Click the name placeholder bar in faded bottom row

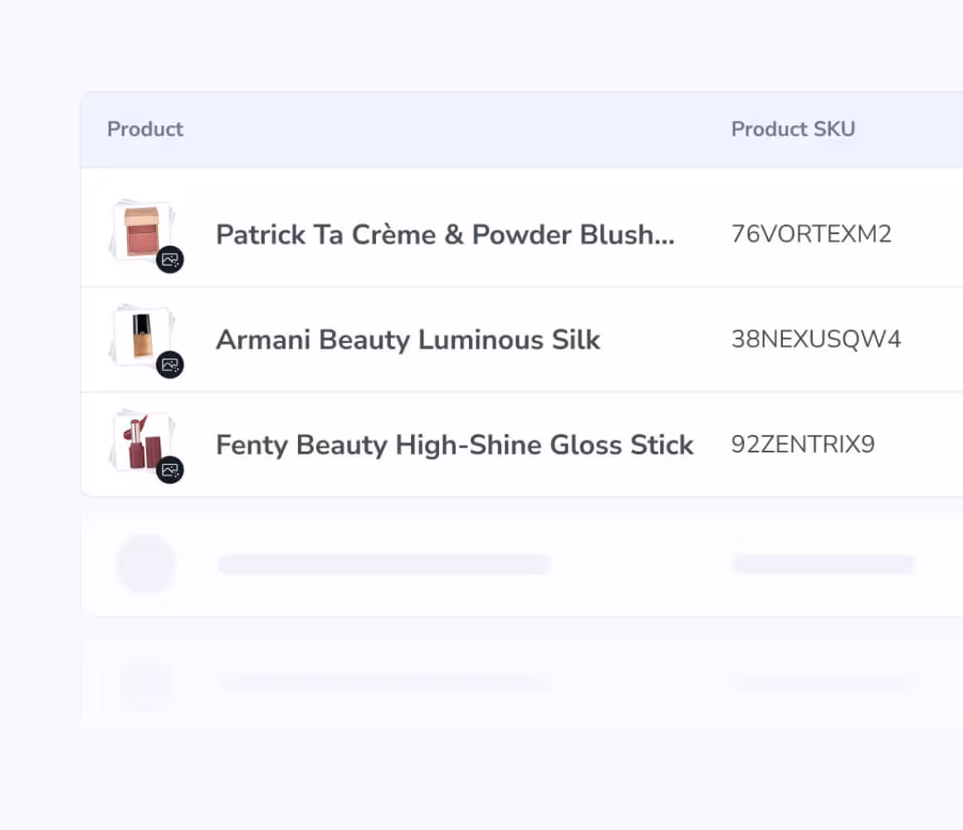point(384,684)
